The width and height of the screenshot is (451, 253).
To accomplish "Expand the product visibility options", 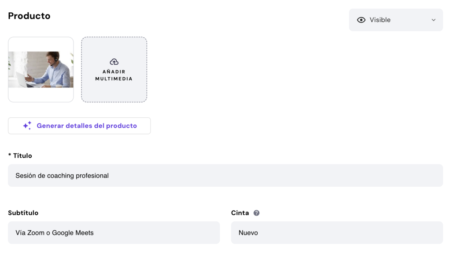I will click(x=396, y=20).
